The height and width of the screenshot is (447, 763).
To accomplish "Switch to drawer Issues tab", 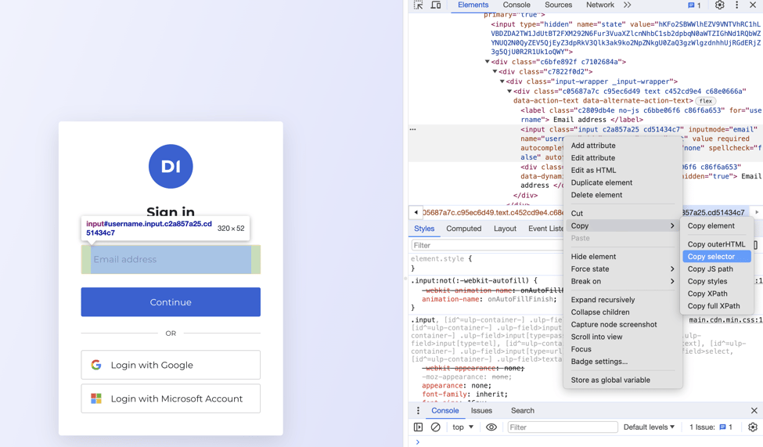I will [x=481, y=410].
